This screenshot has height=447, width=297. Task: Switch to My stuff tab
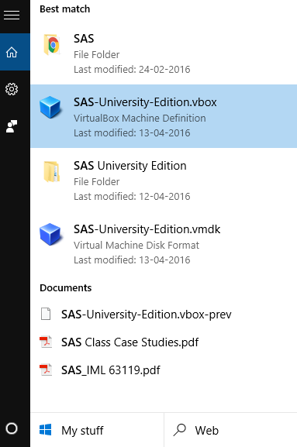point(97,430)
